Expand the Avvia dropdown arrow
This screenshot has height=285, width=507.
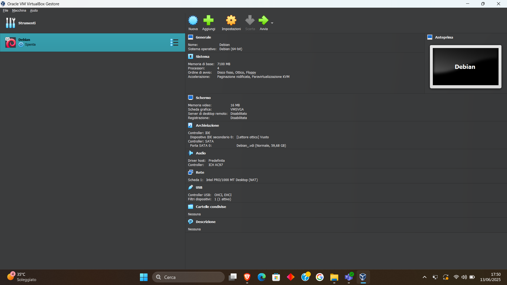coord(272,23)
